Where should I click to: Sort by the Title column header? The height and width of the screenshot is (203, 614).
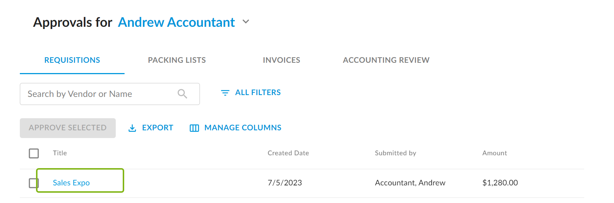(60, 153)
